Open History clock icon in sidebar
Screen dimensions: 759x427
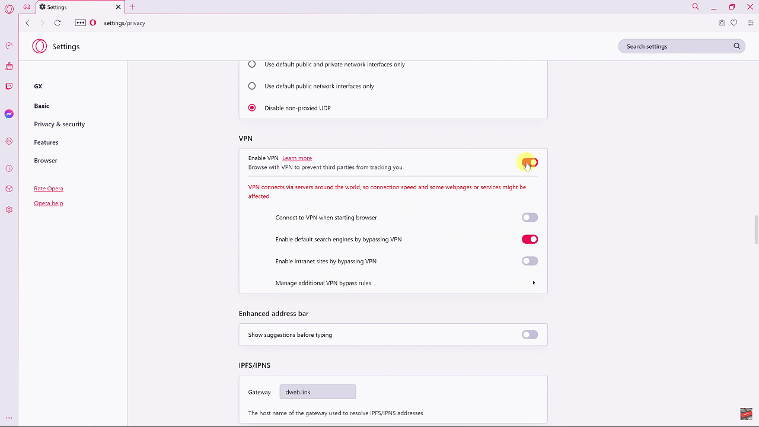point(9,168)
